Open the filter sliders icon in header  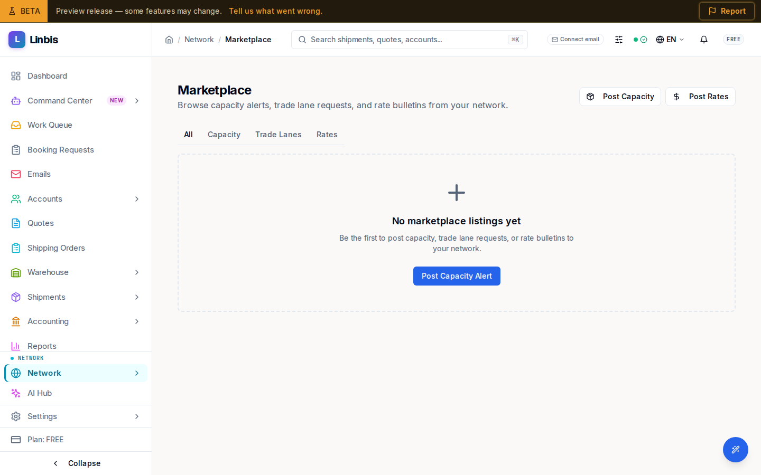[x=619, y=40]
